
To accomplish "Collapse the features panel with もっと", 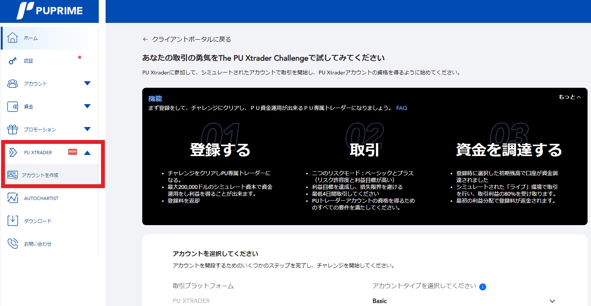I will pyautogui.click(x=570, y=97).
